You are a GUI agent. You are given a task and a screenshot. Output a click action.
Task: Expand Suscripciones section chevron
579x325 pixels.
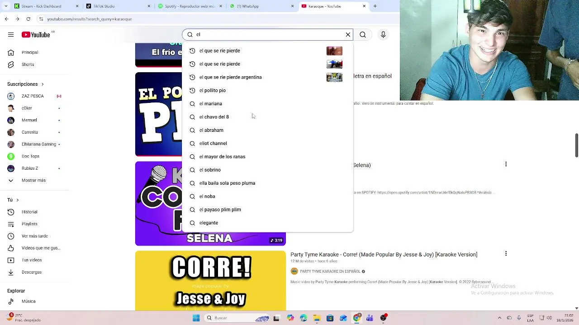(43, 84)
